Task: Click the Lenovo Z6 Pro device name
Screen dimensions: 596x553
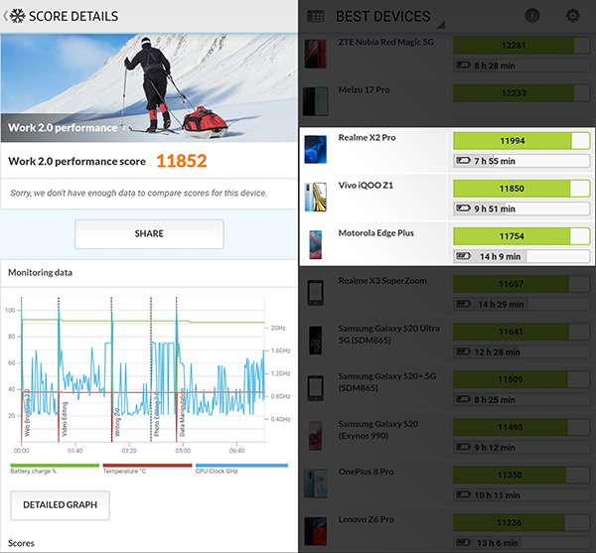Action: pyautogui.click(x=366, y=519)
